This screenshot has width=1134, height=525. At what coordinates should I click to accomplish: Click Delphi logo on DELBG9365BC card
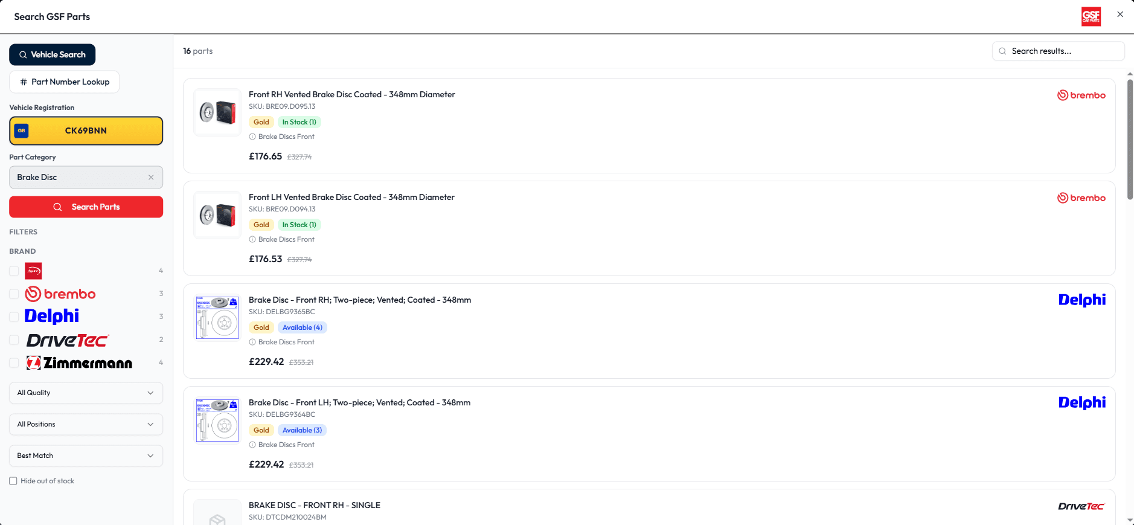coord(1082,300)
